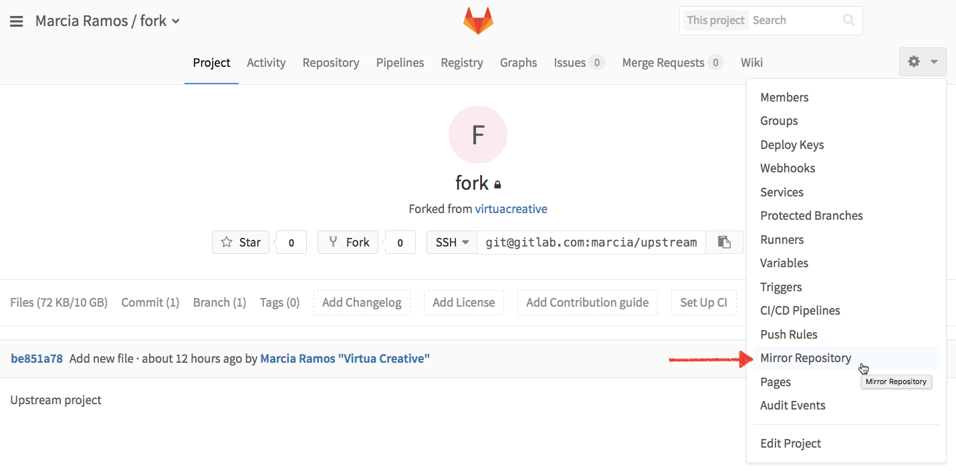Open the gear dropdown caret
The width and height of the screenshot is (956, 471).
coord(933,61)
